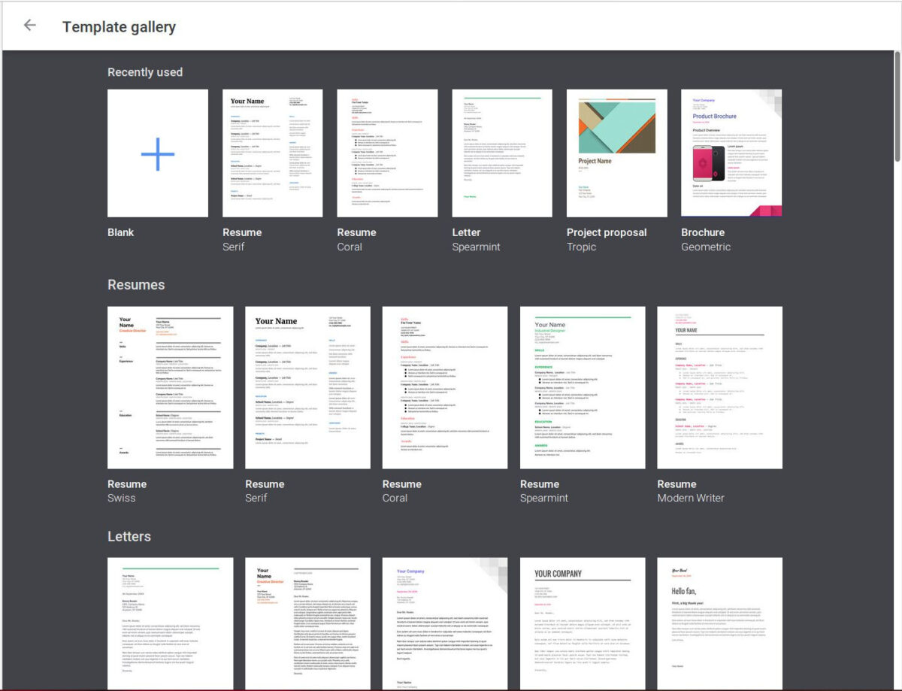Pick the Modern Writer resume template

(x=719, y=386)
